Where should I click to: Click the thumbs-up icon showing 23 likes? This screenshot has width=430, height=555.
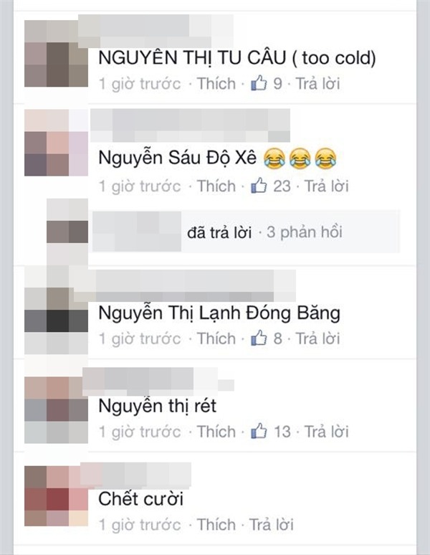point(259,186)
